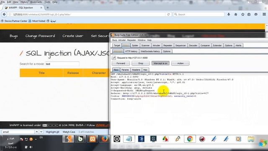
Task: Show bookmarks list clipboard icon
Action: point(249,14)
